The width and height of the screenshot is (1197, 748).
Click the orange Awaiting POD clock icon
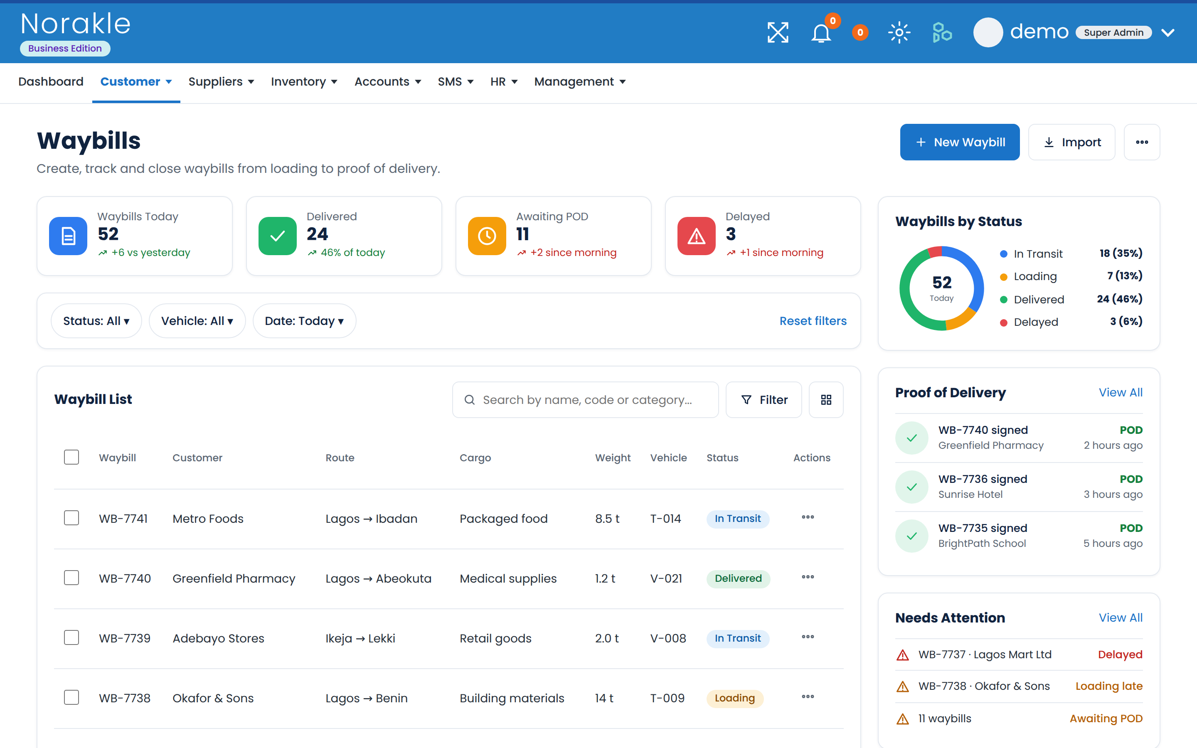click(487, 236)
